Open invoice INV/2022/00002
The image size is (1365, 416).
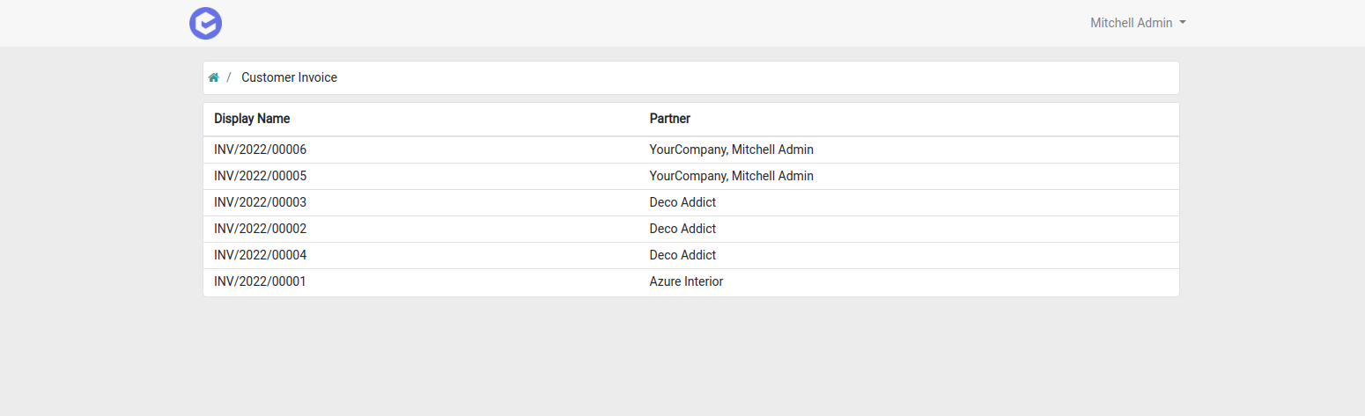[260, 229]
